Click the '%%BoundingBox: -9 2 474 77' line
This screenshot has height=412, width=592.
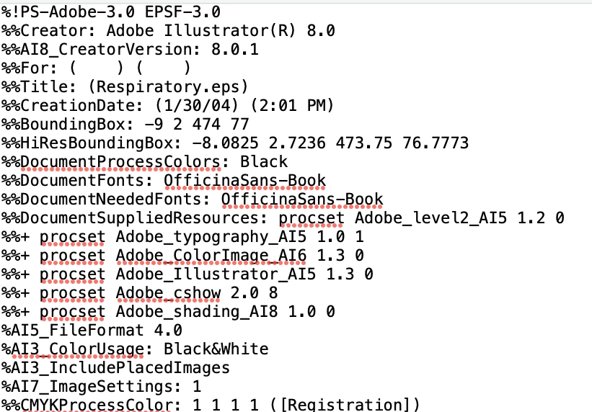[125, 124]
